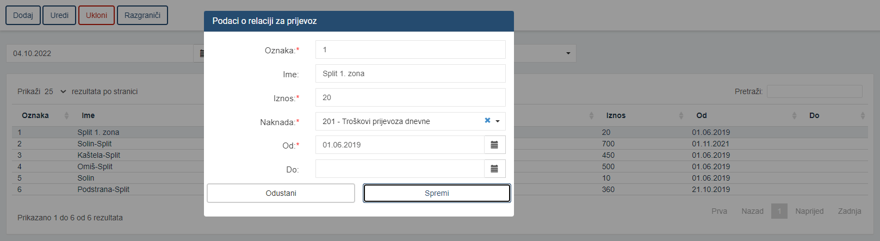This screenshot has height=241, width=880.
Task: Select the Solin-Split table row
Action: click(440, 144)
